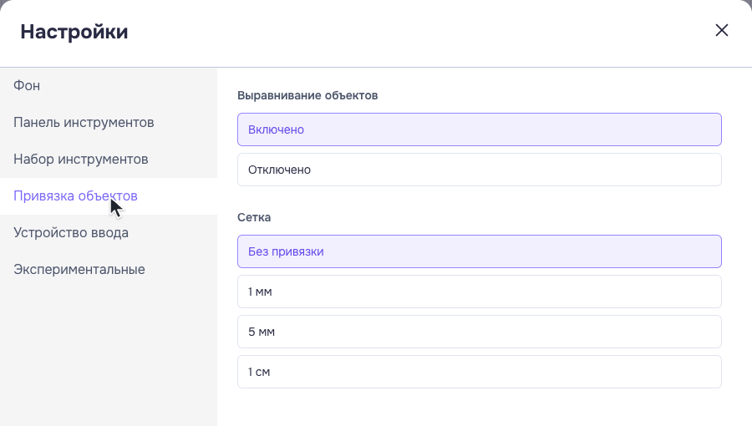The image size is (752, 426).
Task: Choose Без привязки grid option
Action: (479, 251)
